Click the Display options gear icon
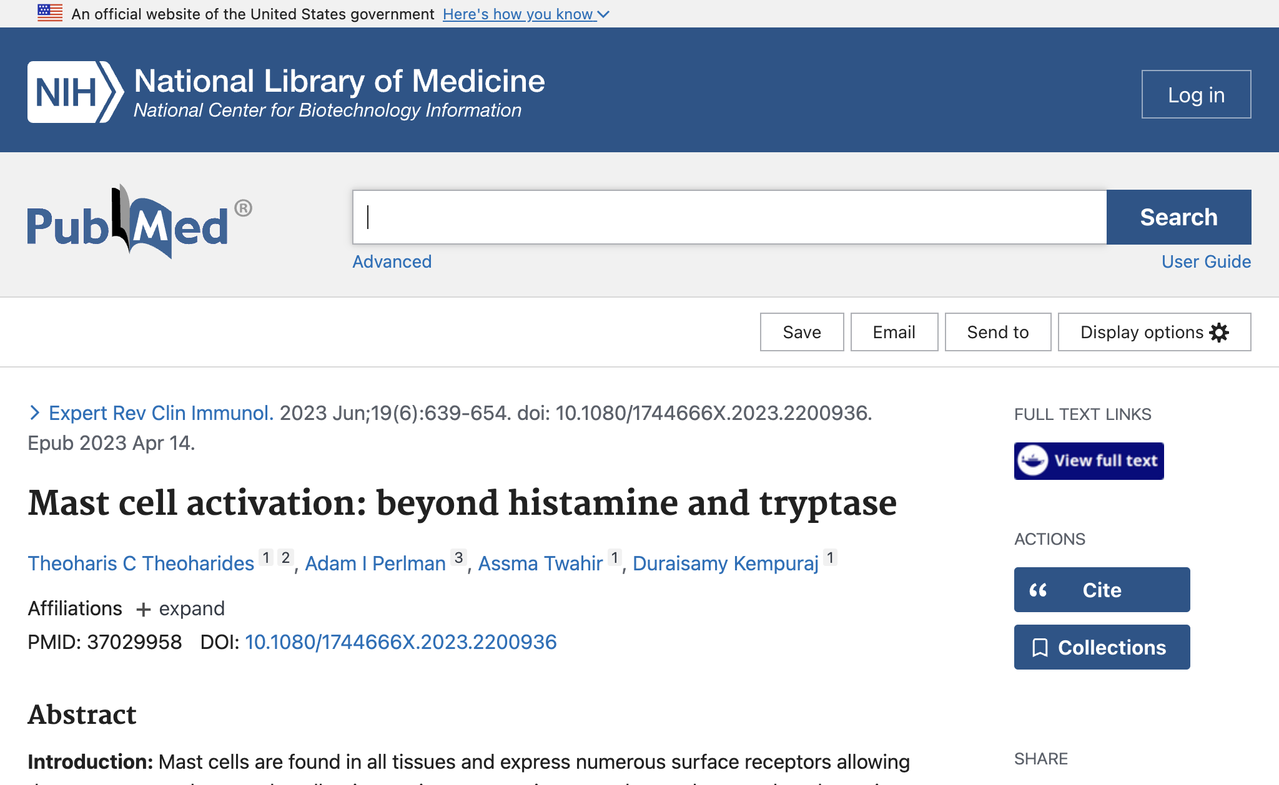1279x785 pixels. (1219, 332)
